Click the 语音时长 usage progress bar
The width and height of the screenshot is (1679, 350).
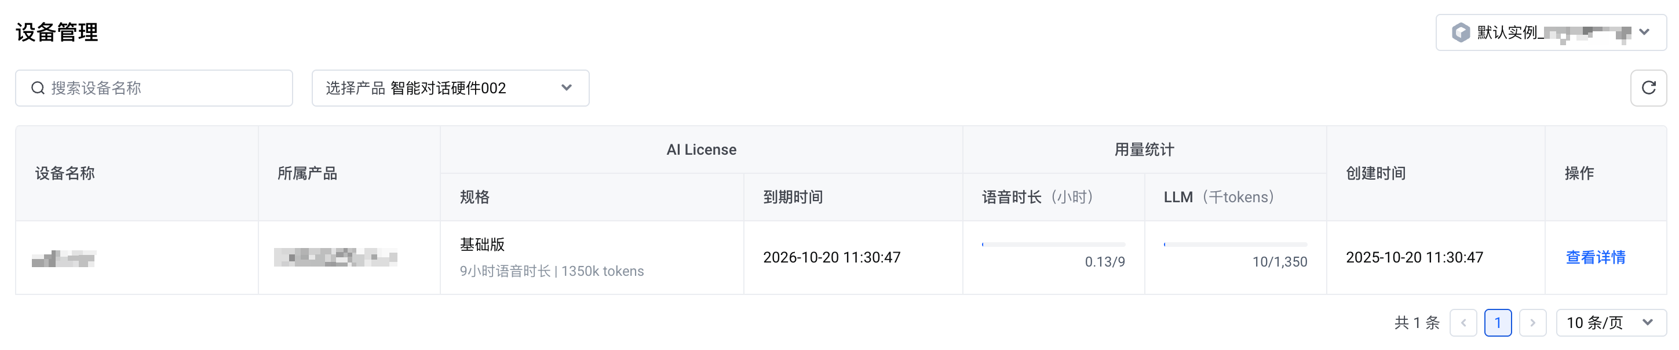pyautogui.click(x=1053, y=245)
